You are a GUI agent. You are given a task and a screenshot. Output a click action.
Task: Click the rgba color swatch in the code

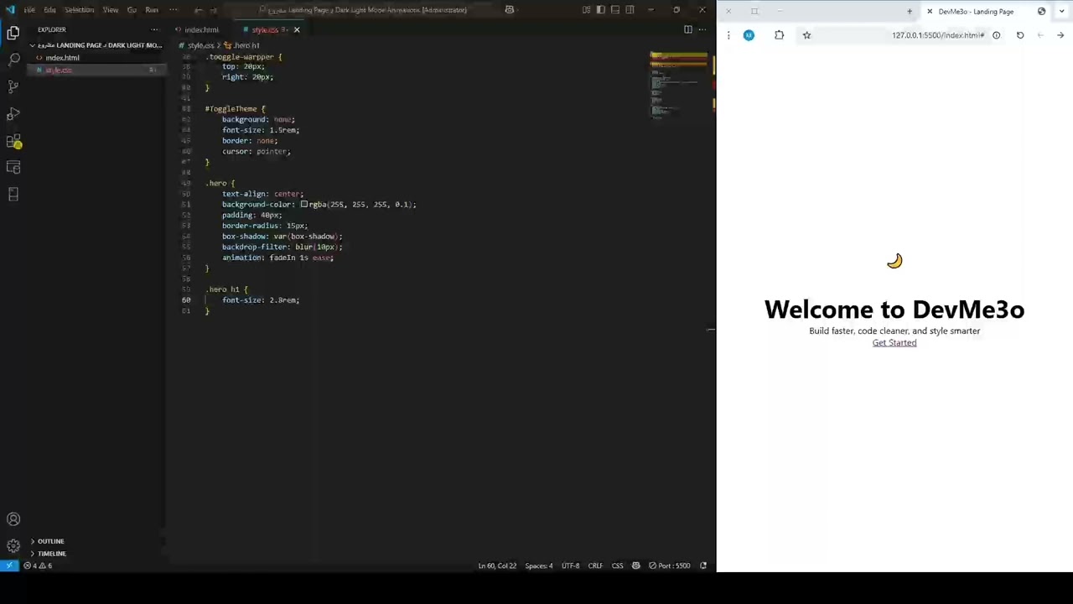click(304, 205)
